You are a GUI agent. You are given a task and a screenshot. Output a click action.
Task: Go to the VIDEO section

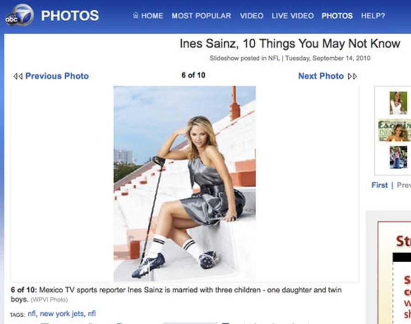pyautogui.click(x=252, y=16)
